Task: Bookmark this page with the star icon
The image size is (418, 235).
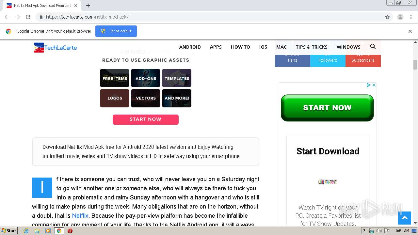Action: click(387, 17)
